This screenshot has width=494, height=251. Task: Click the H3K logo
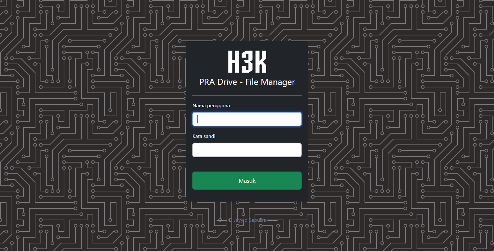click(247, 62)
